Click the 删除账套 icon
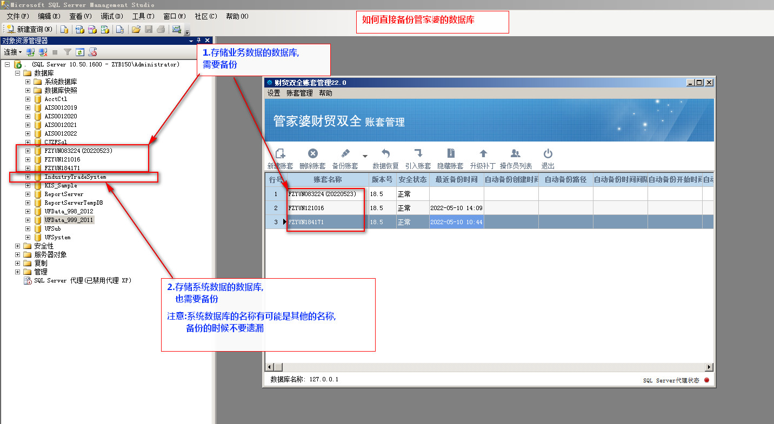Screen dimensions: 774x424 pyautogui.click(x=312, y=154)
